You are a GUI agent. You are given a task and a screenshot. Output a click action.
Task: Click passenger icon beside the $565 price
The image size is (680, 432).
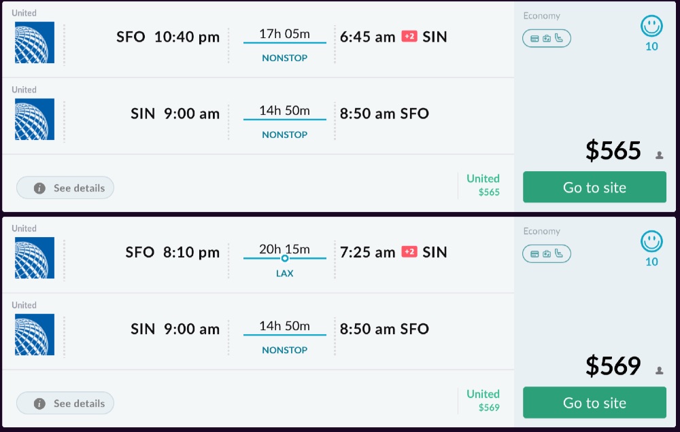[659, 155]
